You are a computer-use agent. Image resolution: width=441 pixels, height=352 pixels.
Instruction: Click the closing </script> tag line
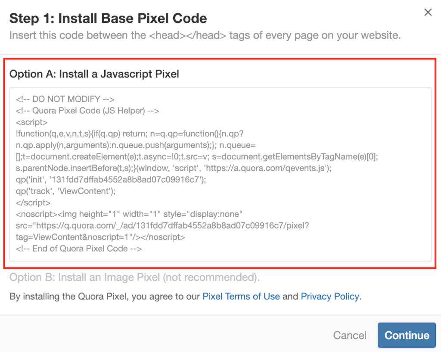coord(33,203)
